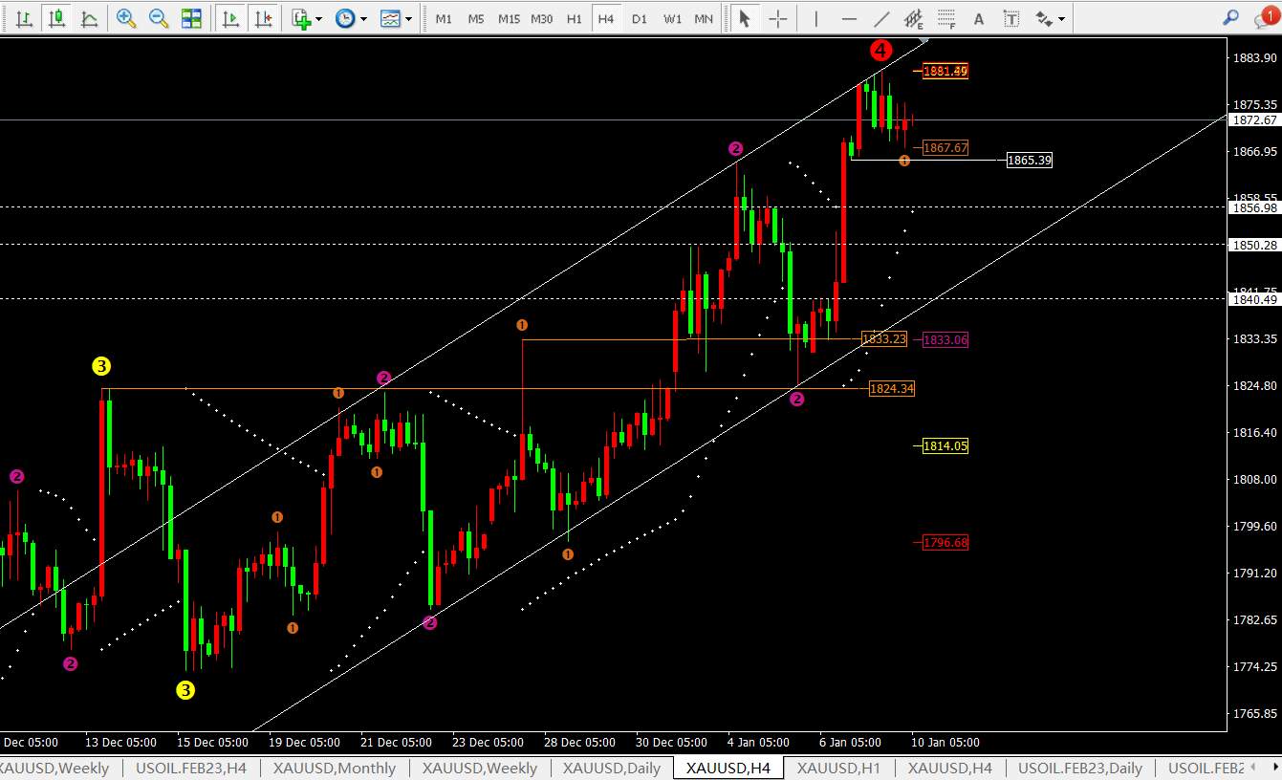Image resolution: width=1282 pixels, height=780 pixels.
Task: Click the 30 Dec 05:00 time label
Action: [672, 743]
